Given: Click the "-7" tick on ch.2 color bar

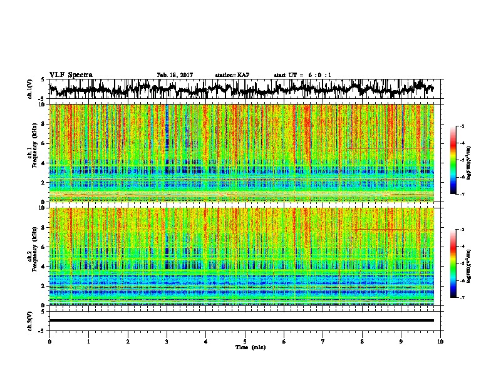Looking at the screenshot, I should [462, 298].
